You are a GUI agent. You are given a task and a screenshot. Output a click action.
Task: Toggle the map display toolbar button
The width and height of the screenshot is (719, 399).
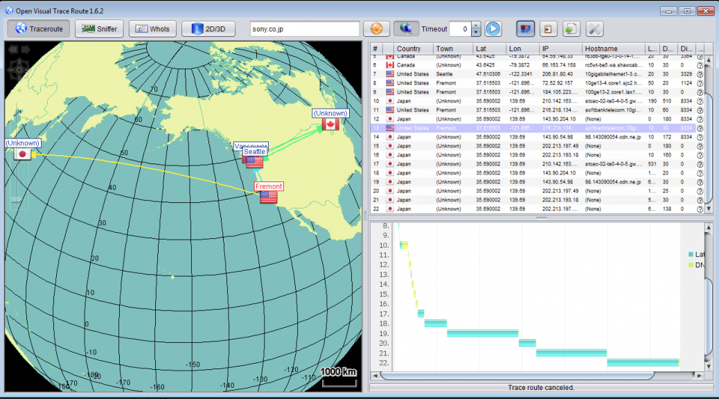525,28
